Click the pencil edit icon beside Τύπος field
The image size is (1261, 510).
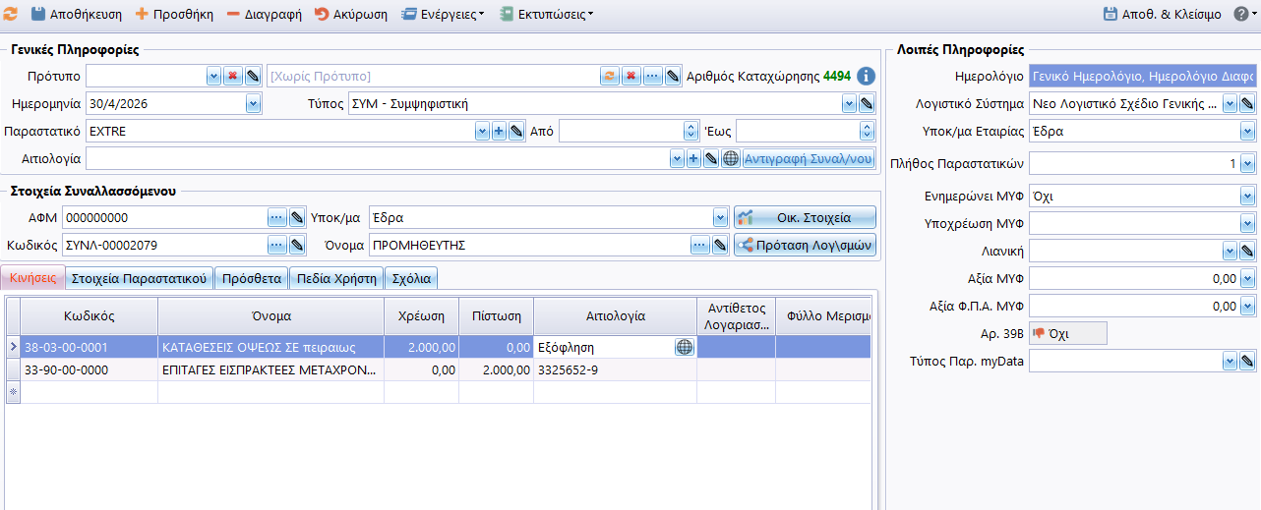coord(867,103)
